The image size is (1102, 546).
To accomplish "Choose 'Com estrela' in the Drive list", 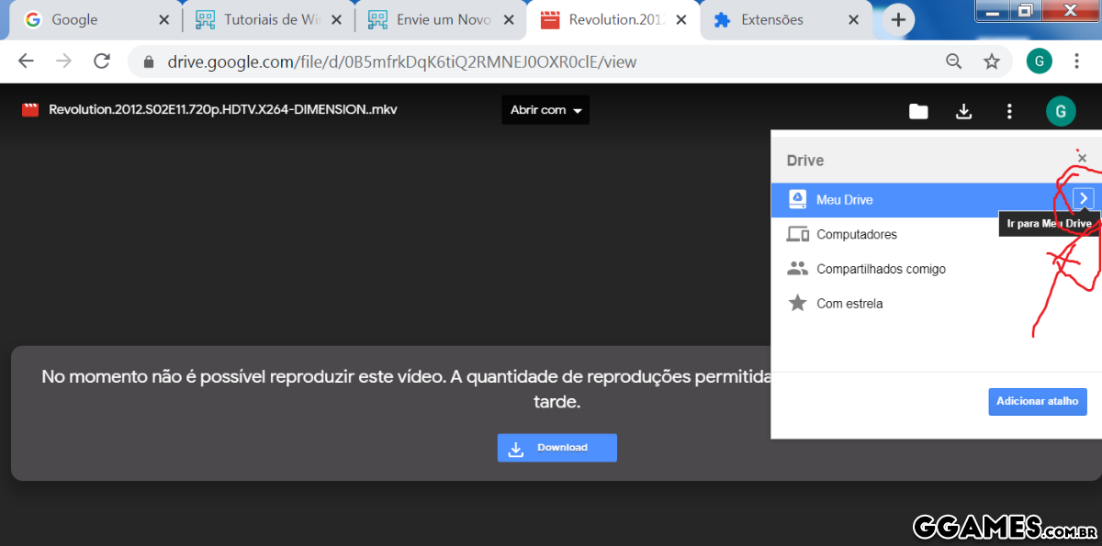I will tap(849, 304).
